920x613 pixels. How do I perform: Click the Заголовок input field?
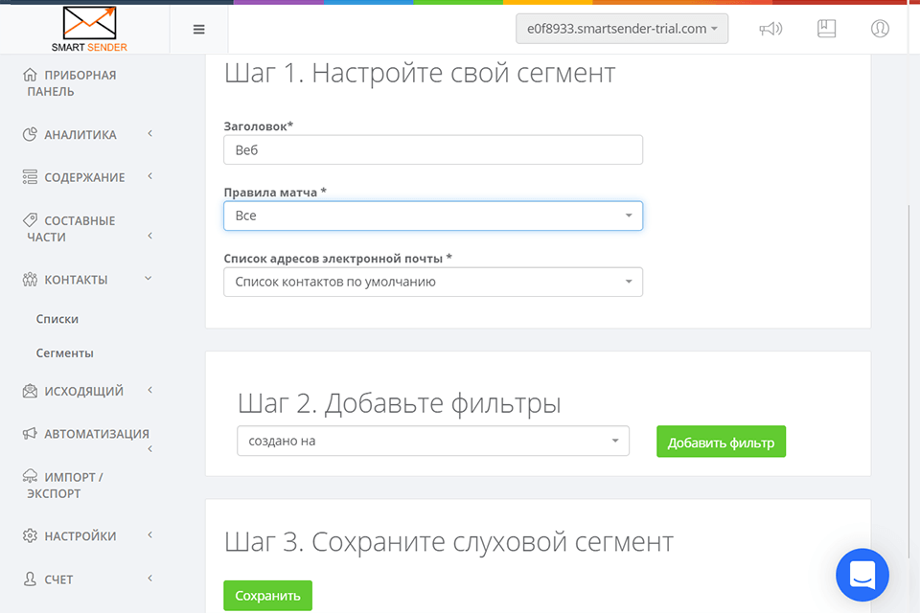point(433,150)
